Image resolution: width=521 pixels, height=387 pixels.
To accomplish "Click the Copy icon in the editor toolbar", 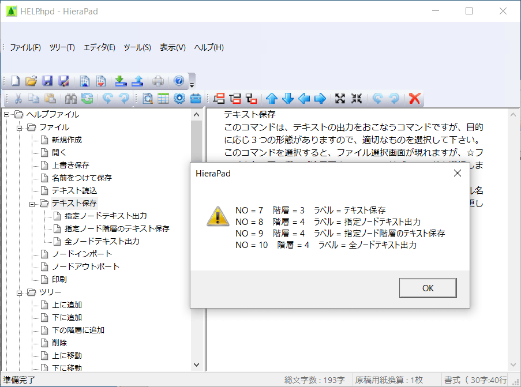I will pos(34,98).
